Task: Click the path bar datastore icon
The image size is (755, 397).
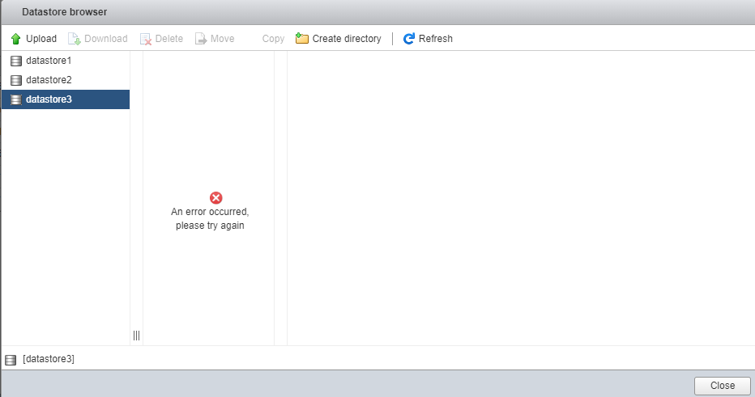Action: pyautogui.click(x=11, y=360)
